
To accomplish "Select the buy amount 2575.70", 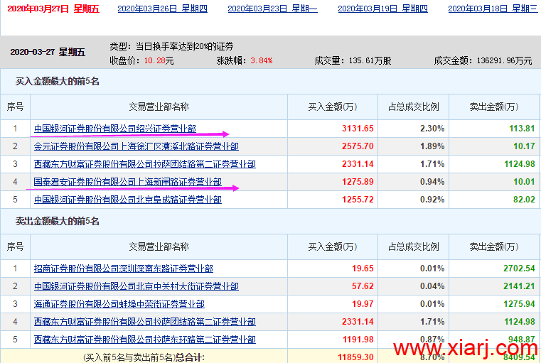I will [358, 146].
